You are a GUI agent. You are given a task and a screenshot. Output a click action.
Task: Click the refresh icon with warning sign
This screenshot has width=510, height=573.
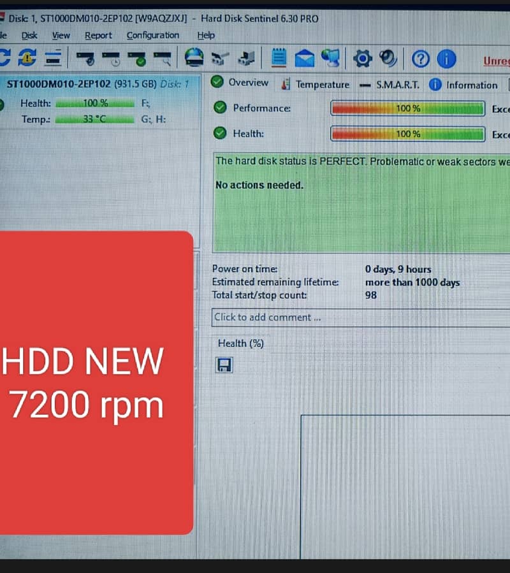[x=27, y=58]
